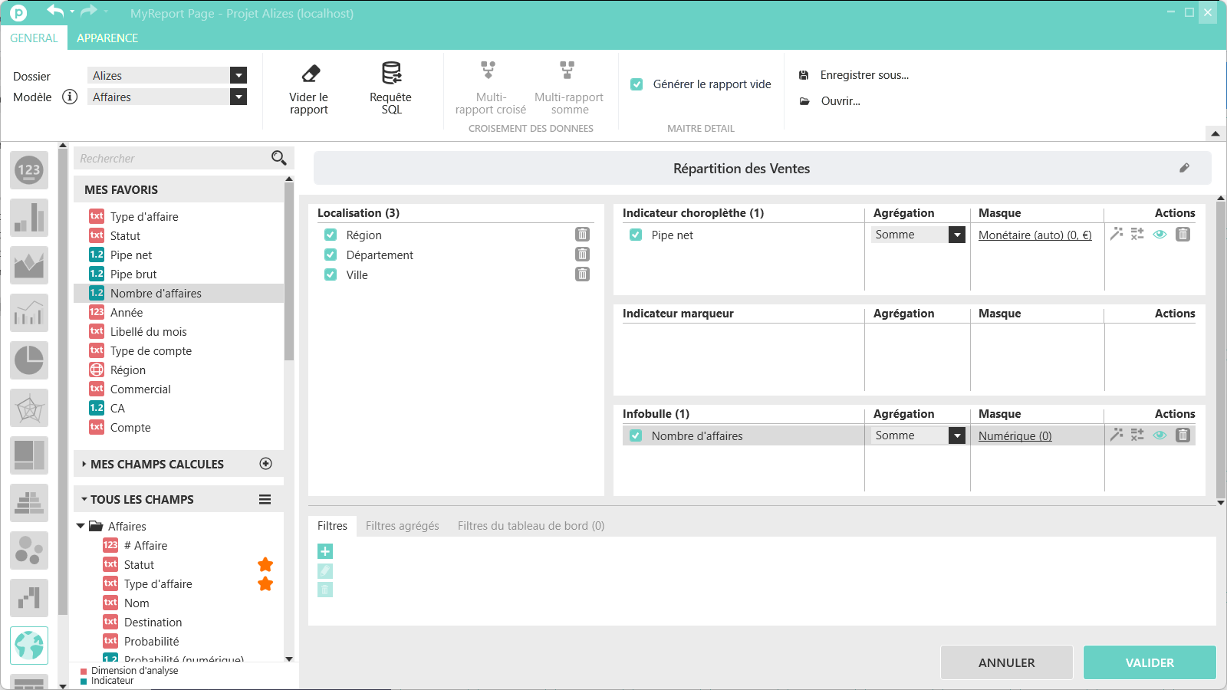1227x690 pixels.
Task: Switch to the APPARENCE tab
Action: click(107, 38)
